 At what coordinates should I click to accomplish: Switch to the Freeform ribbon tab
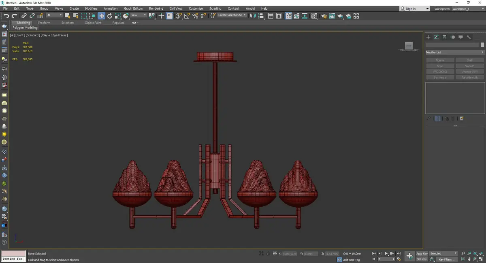[x=44, y=23]
